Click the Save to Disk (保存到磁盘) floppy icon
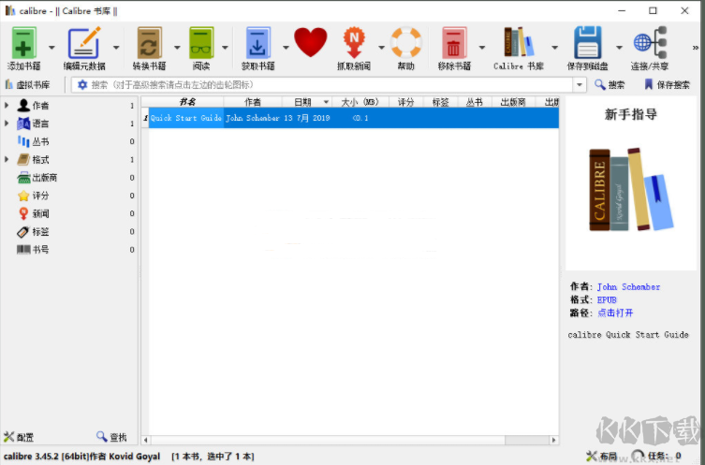This screenshot has height=465, width=705. pos(586,44)
